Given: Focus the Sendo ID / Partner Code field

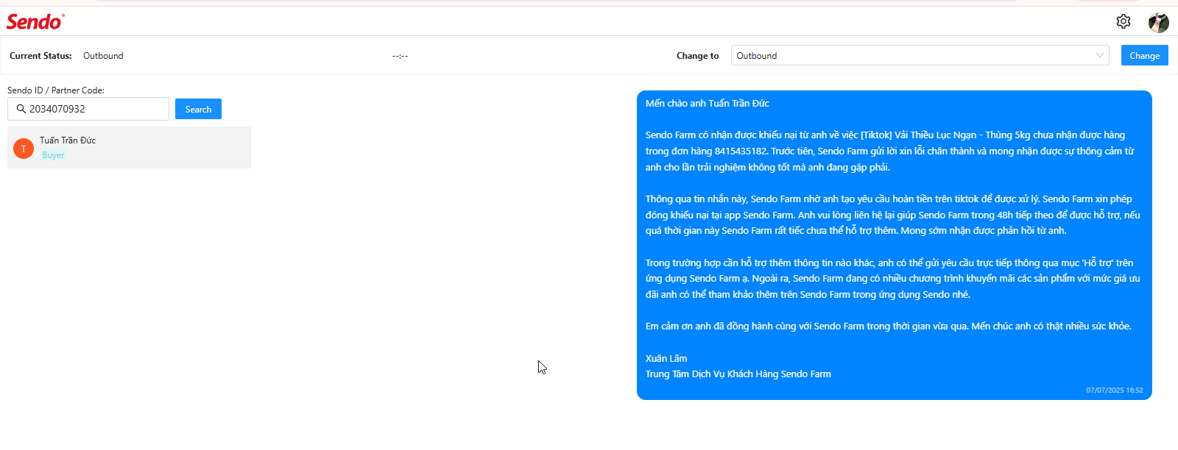Looking at the screenshot, I should click(x=88, y=109).
